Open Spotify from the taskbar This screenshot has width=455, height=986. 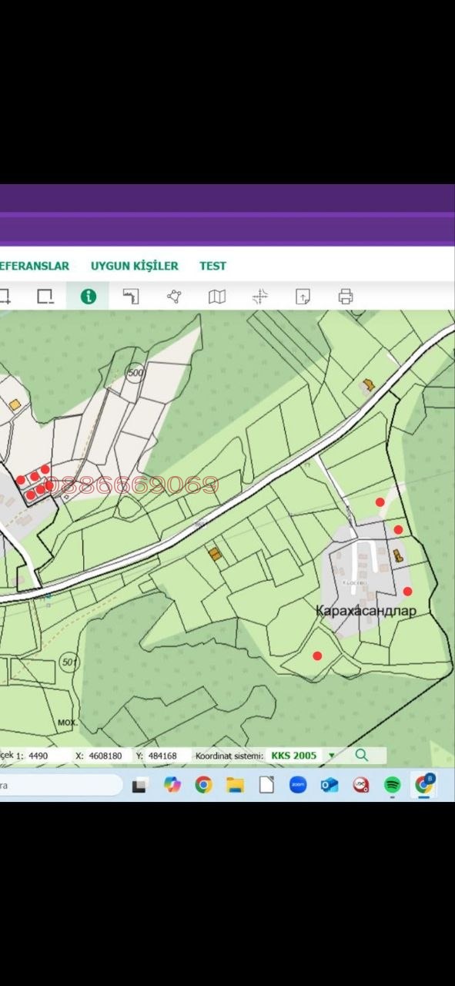click(392, 785)
